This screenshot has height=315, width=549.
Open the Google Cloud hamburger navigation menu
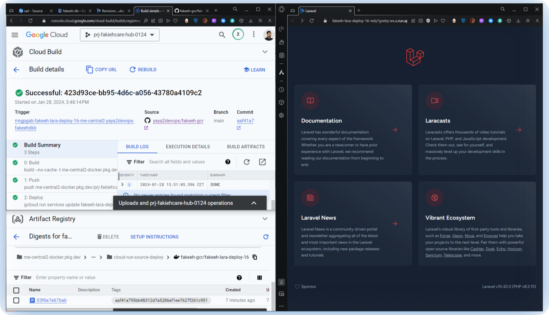pyautogui.click(x=15, y=35)
